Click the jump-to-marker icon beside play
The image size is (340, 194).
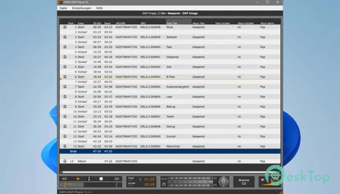click(89, 178)
